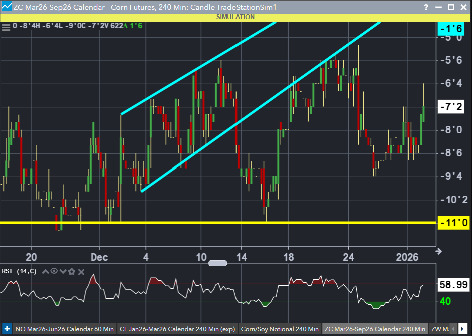The width and height of the screenshot is (472, 336).
Task: Toggle RSI indicator visibility eye
Action: click(x=54, y=272)
